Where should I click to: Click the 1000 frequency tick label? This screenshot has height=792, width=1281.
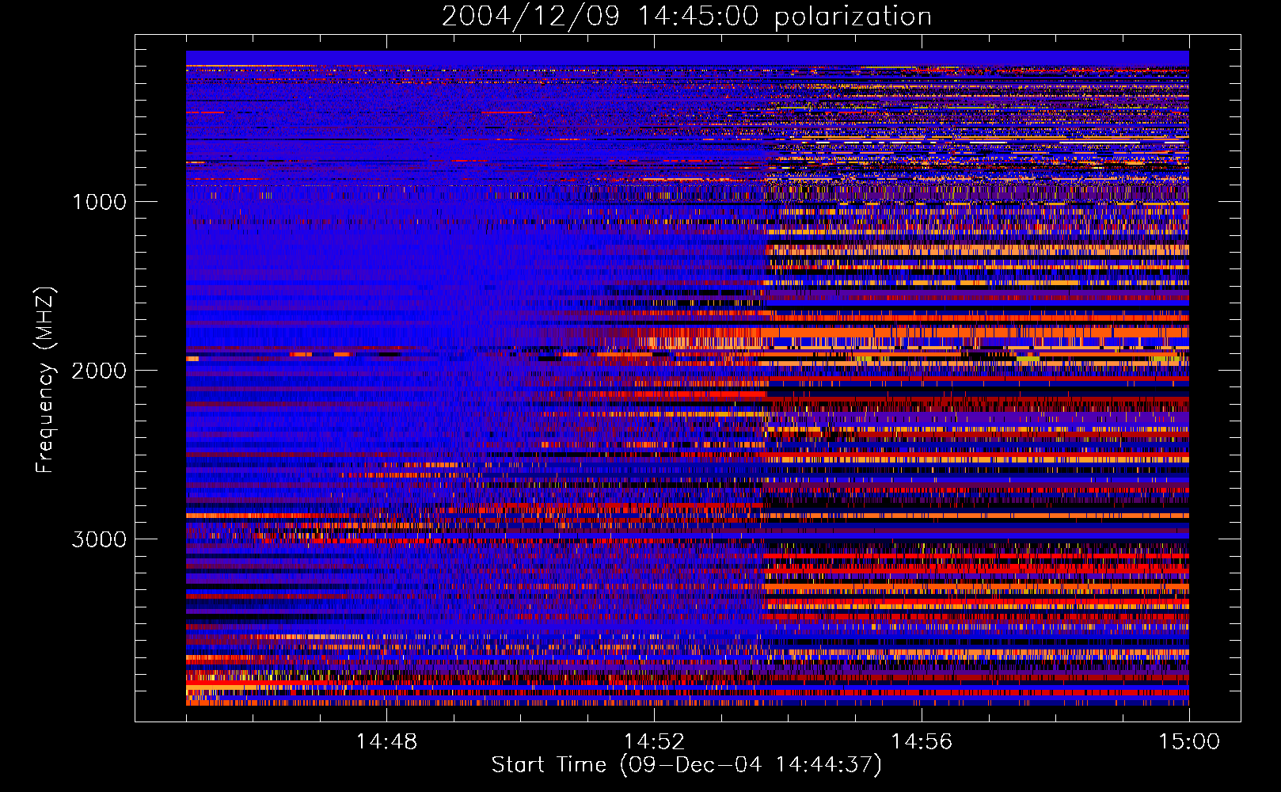click(99, 202)
